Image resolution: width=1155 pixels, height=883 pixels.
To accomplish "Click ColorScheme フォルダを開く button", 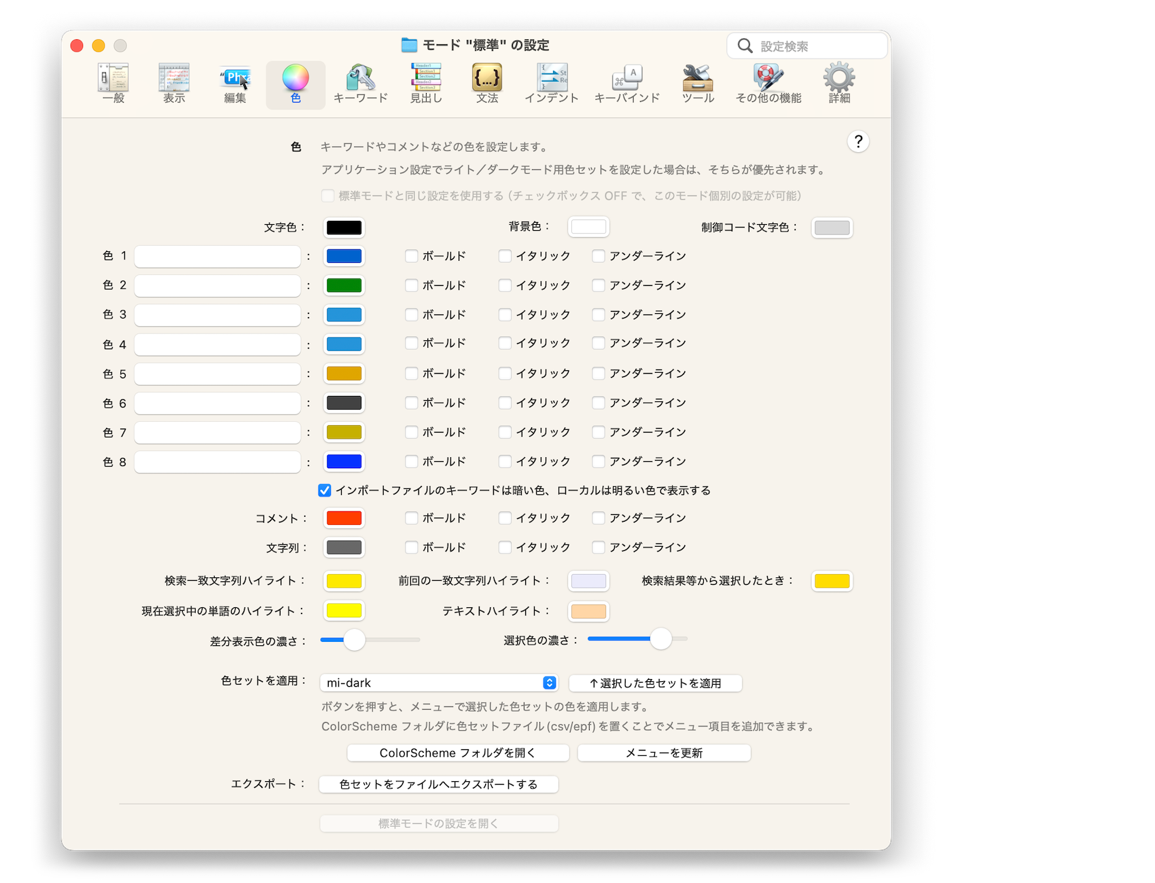I will pos(458,753).
